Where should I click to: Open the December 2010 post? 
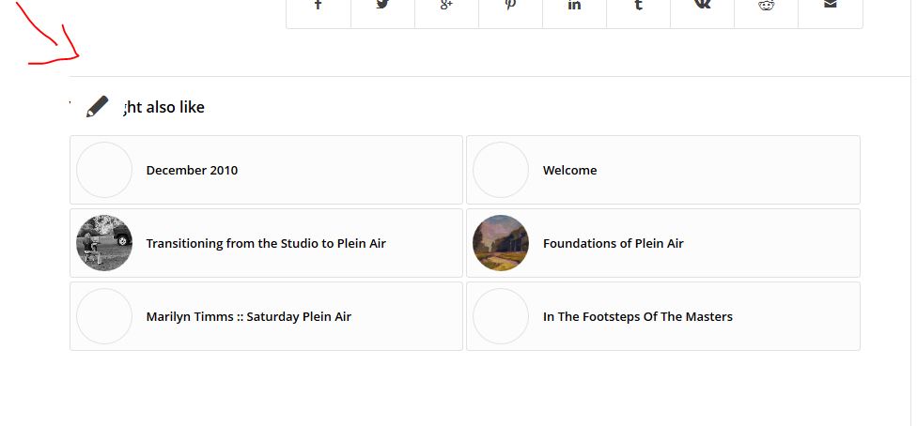(x=192, y=170)
